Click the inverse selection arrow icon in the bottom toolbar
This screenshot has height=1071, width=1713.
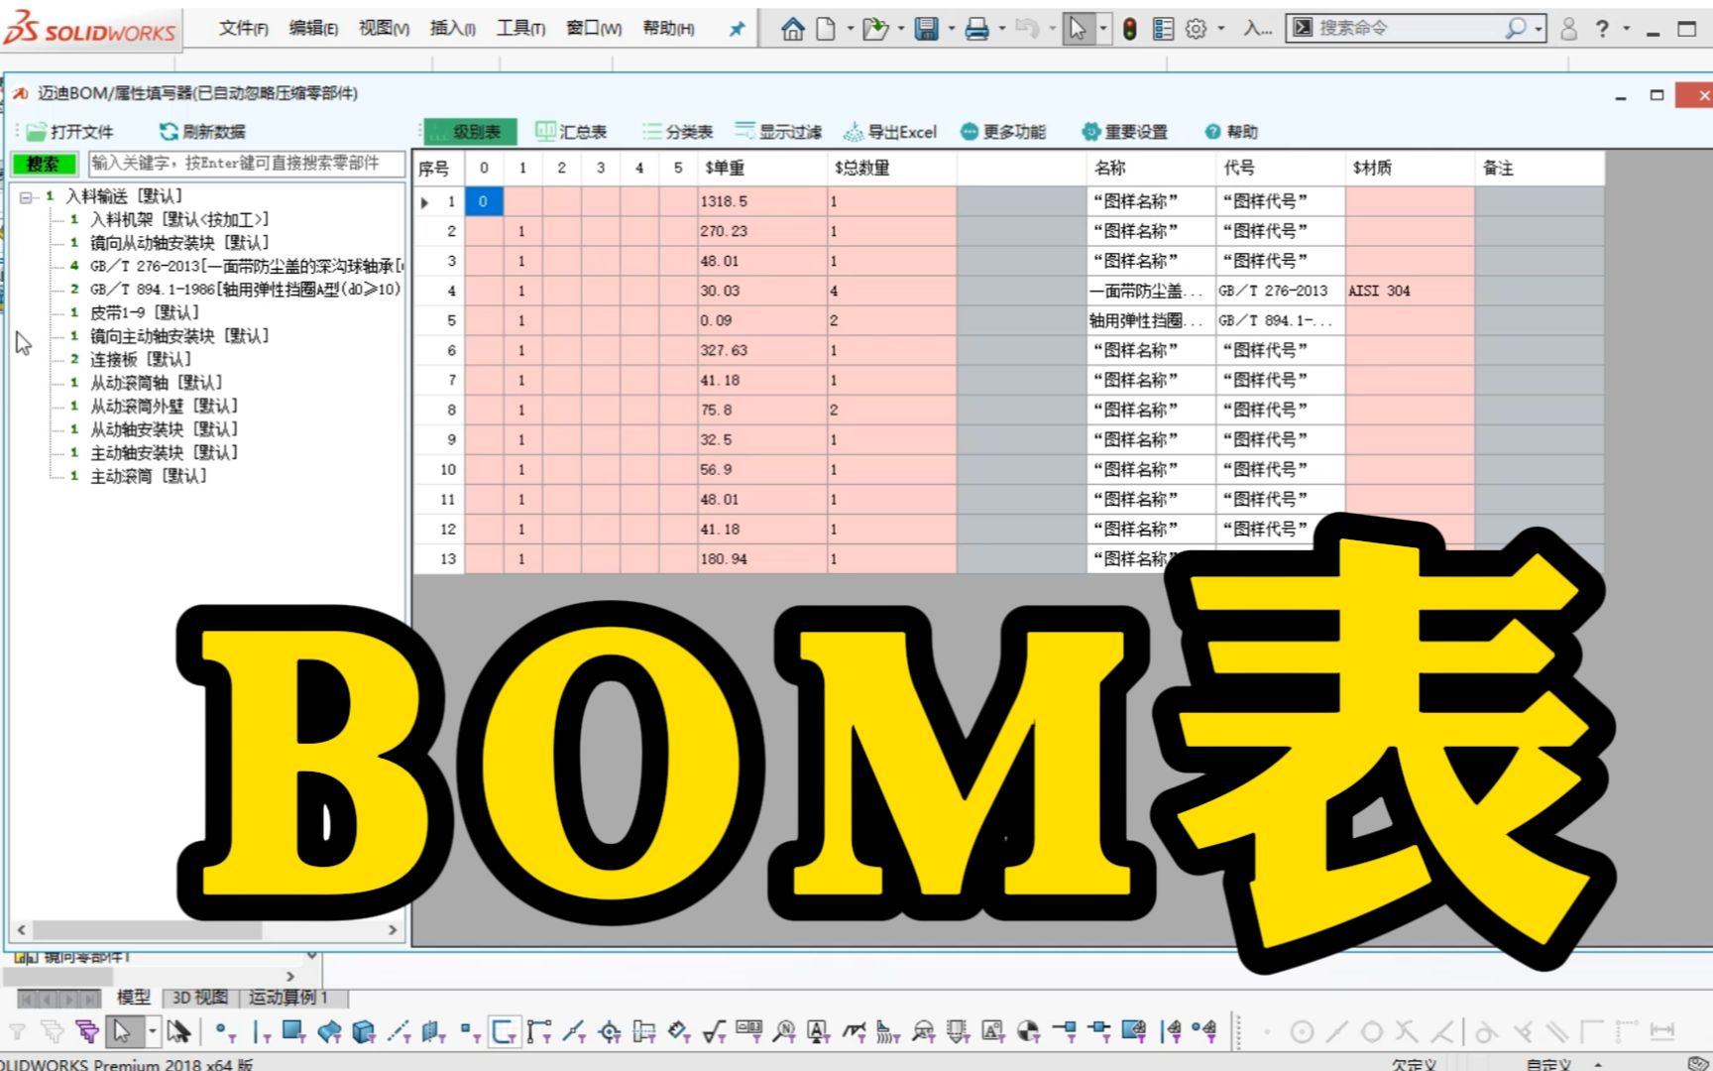178,1031
